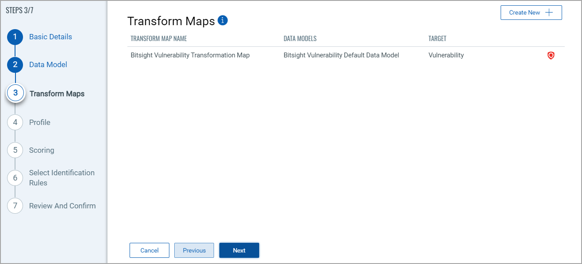
Task: Click the Cancel button
Action: point(149,250)
